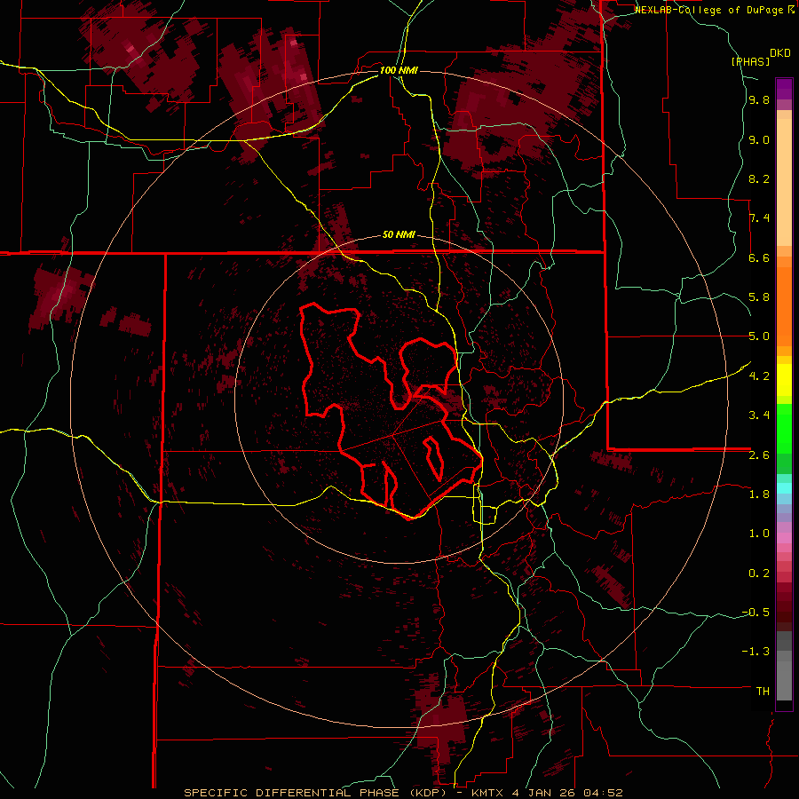
Task: Click the 5.8 scale value
Action: [759, 297]
